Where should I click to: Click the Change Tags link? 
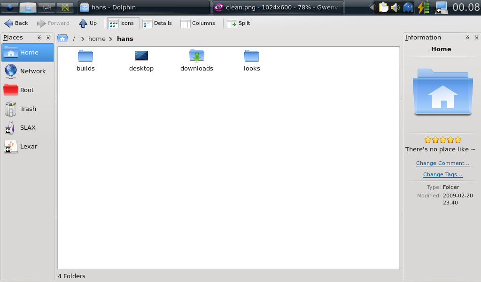[x=442, y=174]
